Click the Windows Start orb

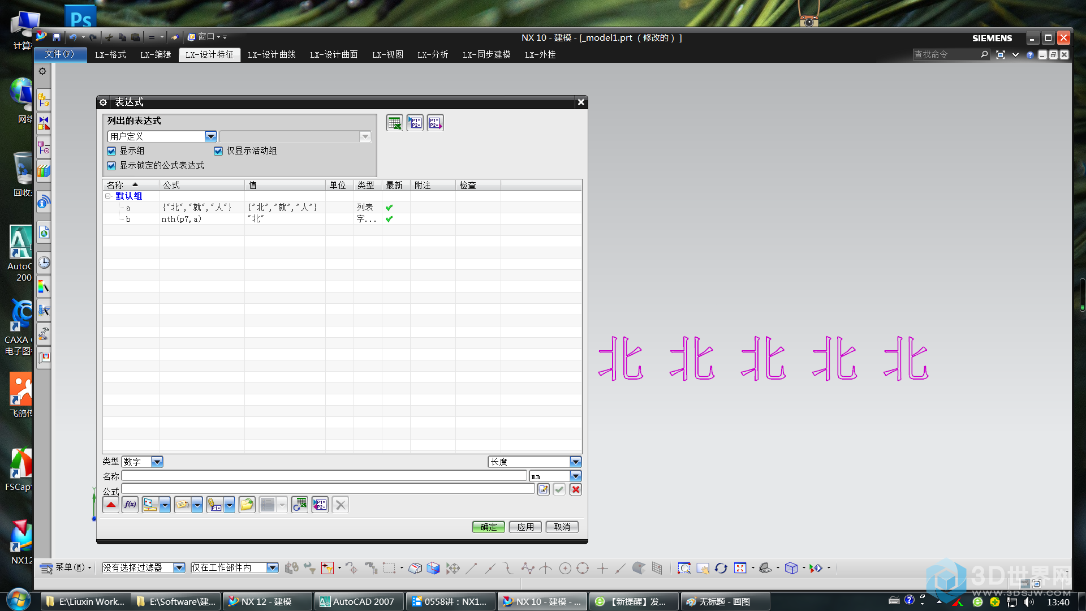(18, 600)
